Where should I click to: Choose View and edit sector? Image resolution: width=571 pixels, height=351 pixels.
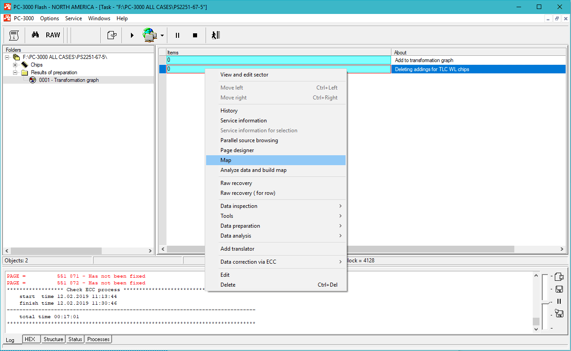tap(276, 75)
